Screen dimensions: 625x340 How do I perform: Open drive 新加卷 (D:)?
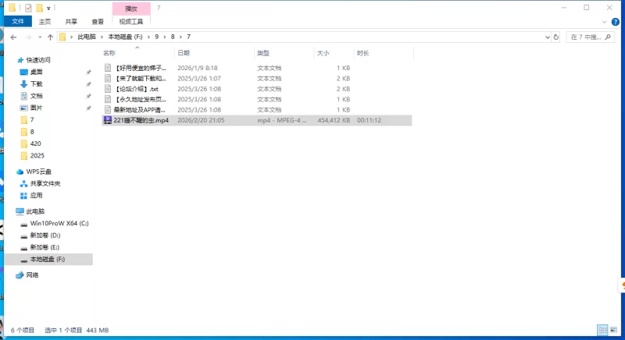click(45, 235)
